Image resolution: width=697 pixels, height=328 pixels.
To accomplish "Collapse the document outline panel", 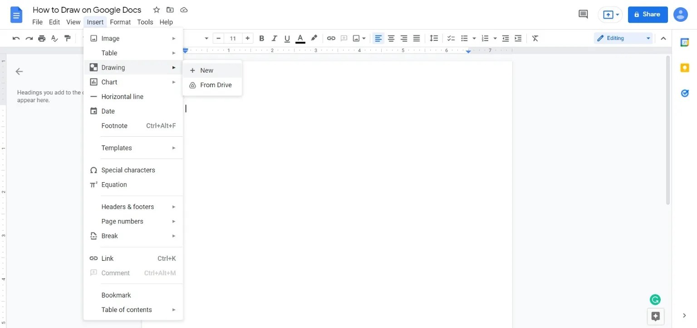I will [19, 71].
